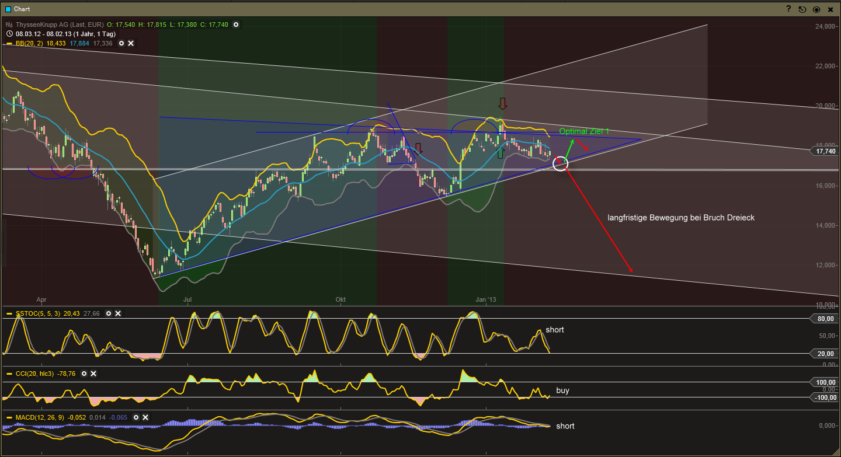Click the chart-type bars icon beside ThyssenKrupp AG

pyautogui.click(x=9, y=25)
